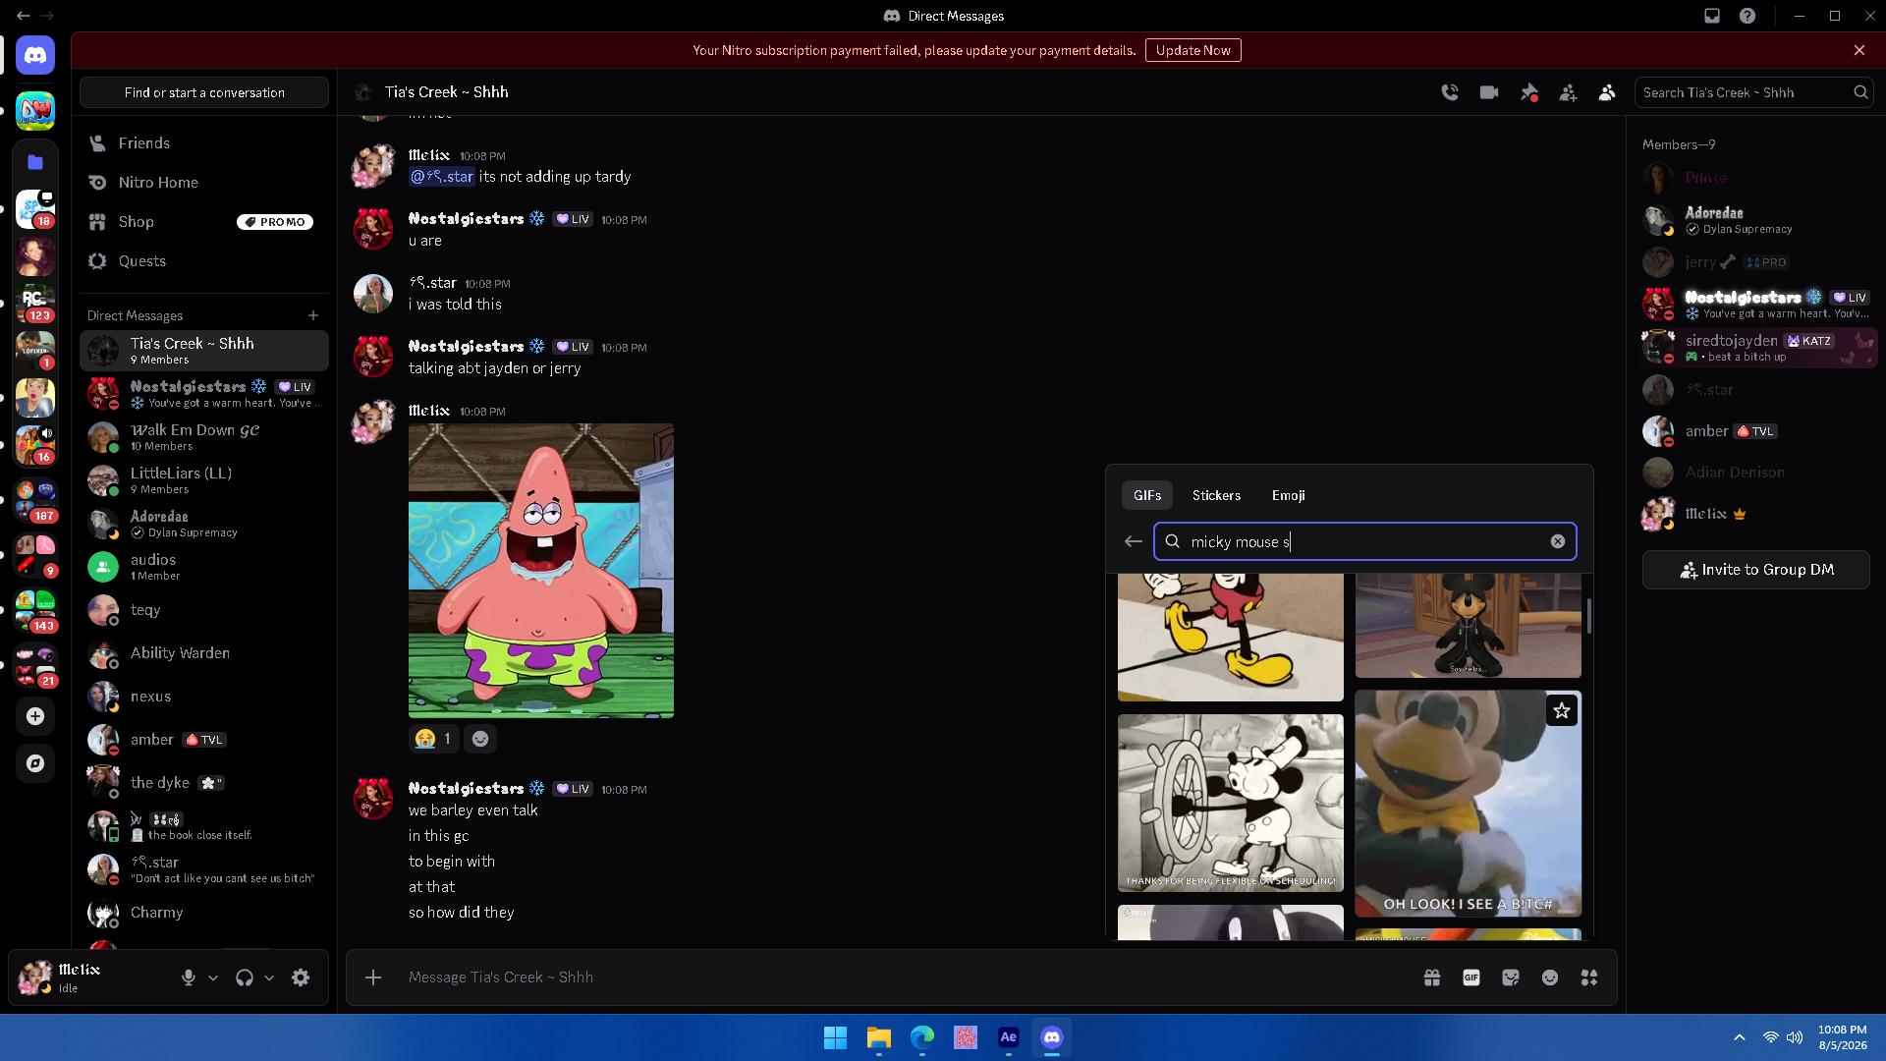Image resolution: width=1886 pixels, height=1061 pixels.
Task: Hide the member list icon
Action: coord(1607,92)
